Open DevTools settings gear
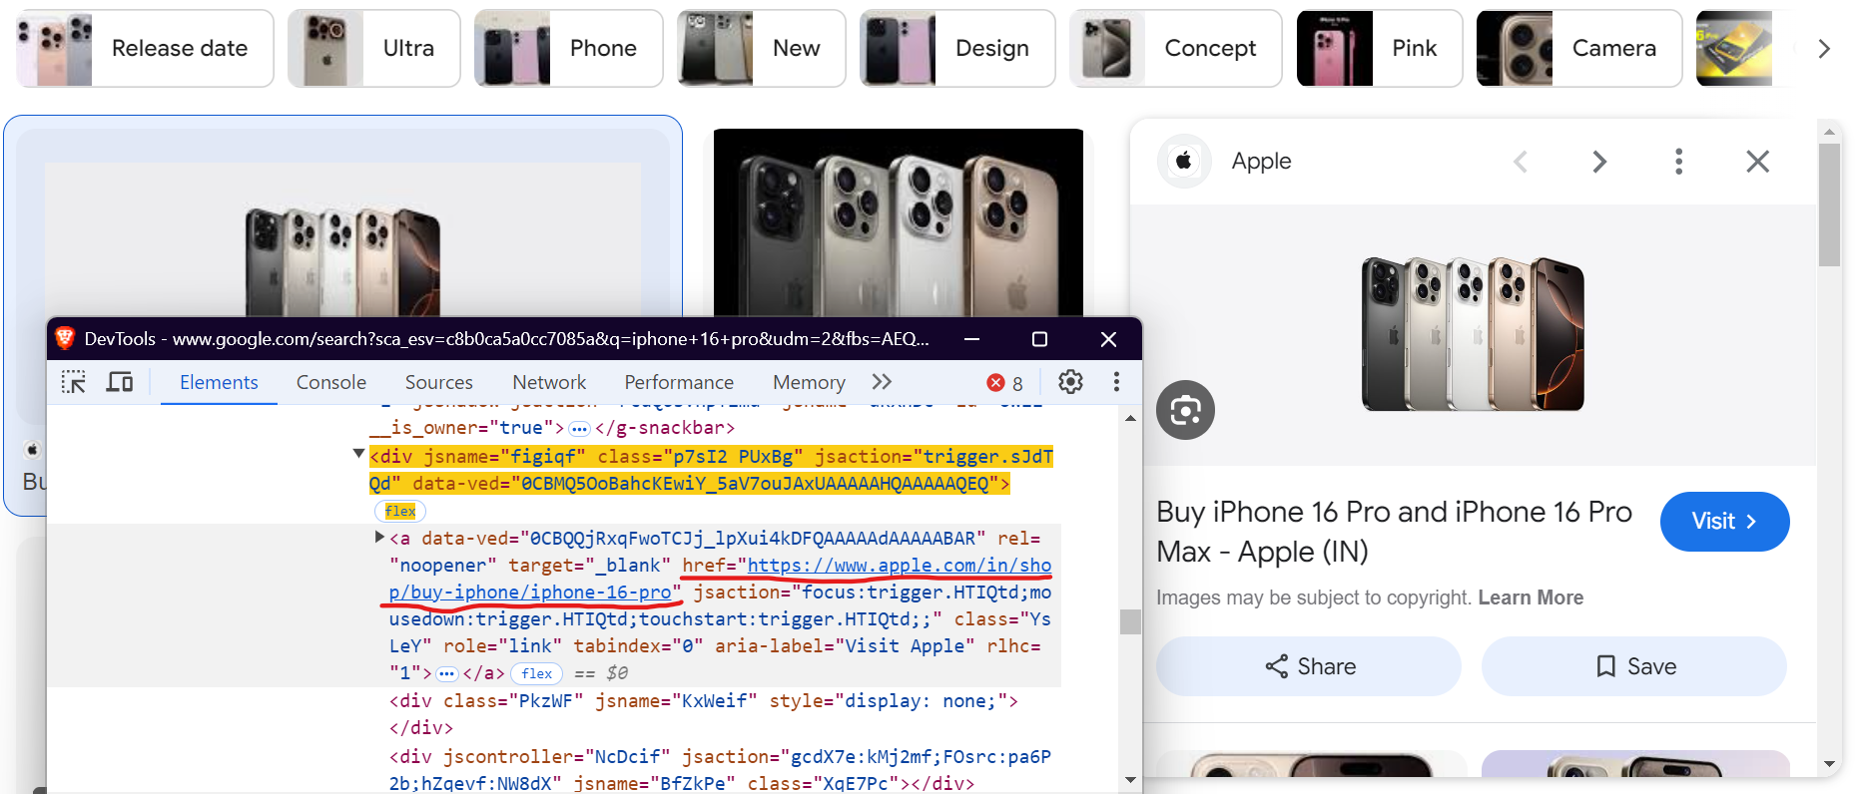Screen dimensions: 1861x794 (x=1070, y=382)
